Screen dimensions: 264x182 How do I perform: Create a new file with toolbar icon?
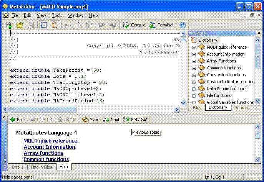click(9, 25)
